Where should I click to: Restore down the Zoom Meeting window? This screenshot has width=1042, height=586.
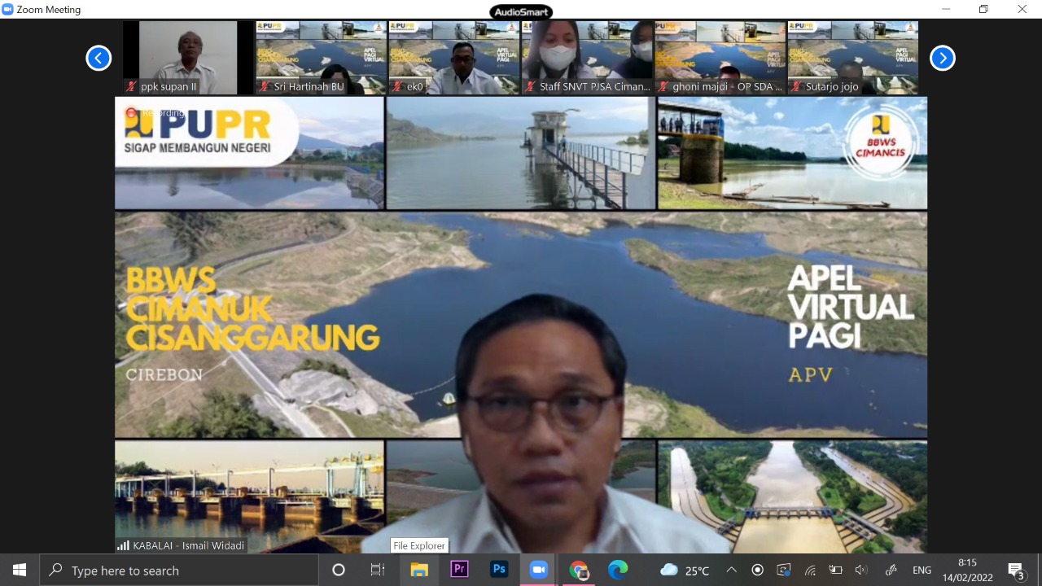pos(983,10)
